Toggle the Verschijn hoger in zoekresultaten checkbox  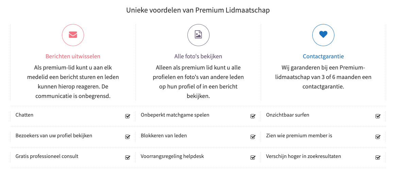pyautogui.click(x=378, y=157)
